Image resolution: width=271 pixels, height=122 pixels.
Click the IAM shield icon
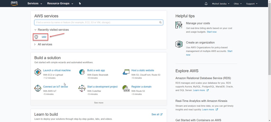pos(36,37)
